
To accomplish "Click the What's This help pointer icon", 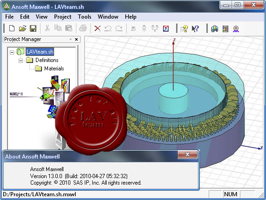I will click(x=195, y=28).
